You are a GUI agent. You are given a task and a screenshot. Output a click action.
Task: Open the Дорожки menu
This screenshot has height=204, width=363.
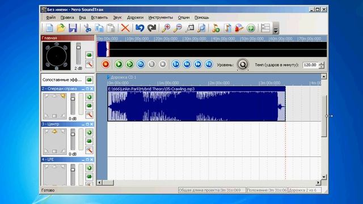click(x=135, y=18)
